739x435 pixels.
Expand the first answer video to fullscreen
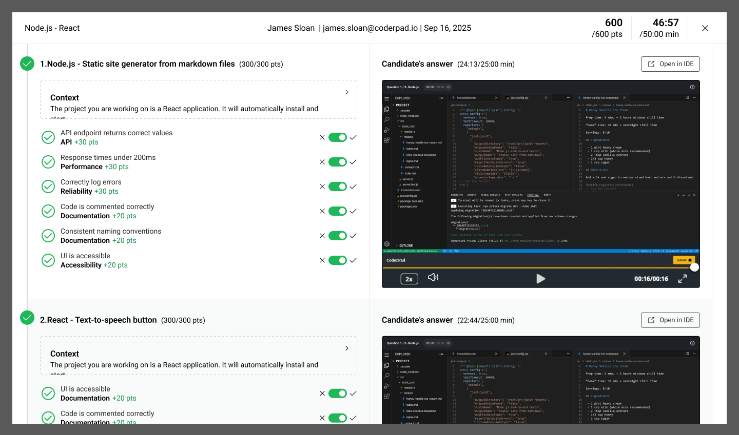682,279
